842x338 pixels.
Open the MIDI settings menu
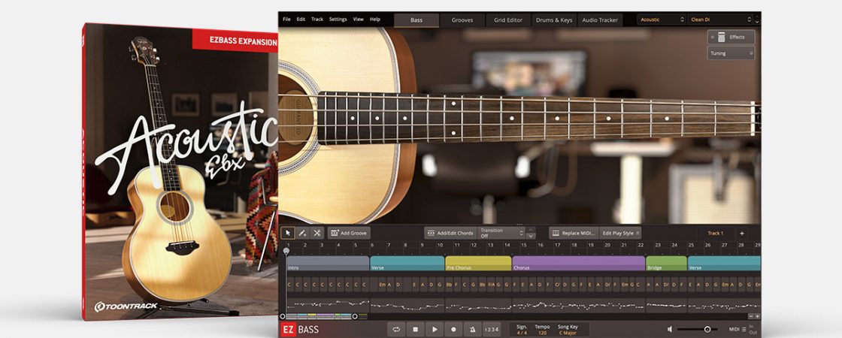738,330
